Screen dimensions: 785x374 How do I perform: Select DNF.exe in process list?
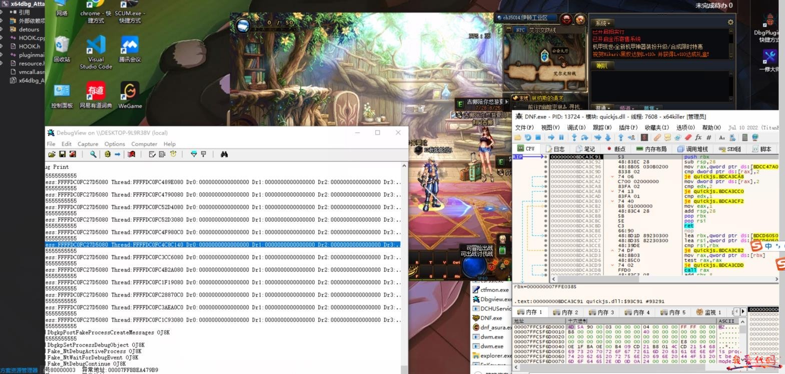491,318
